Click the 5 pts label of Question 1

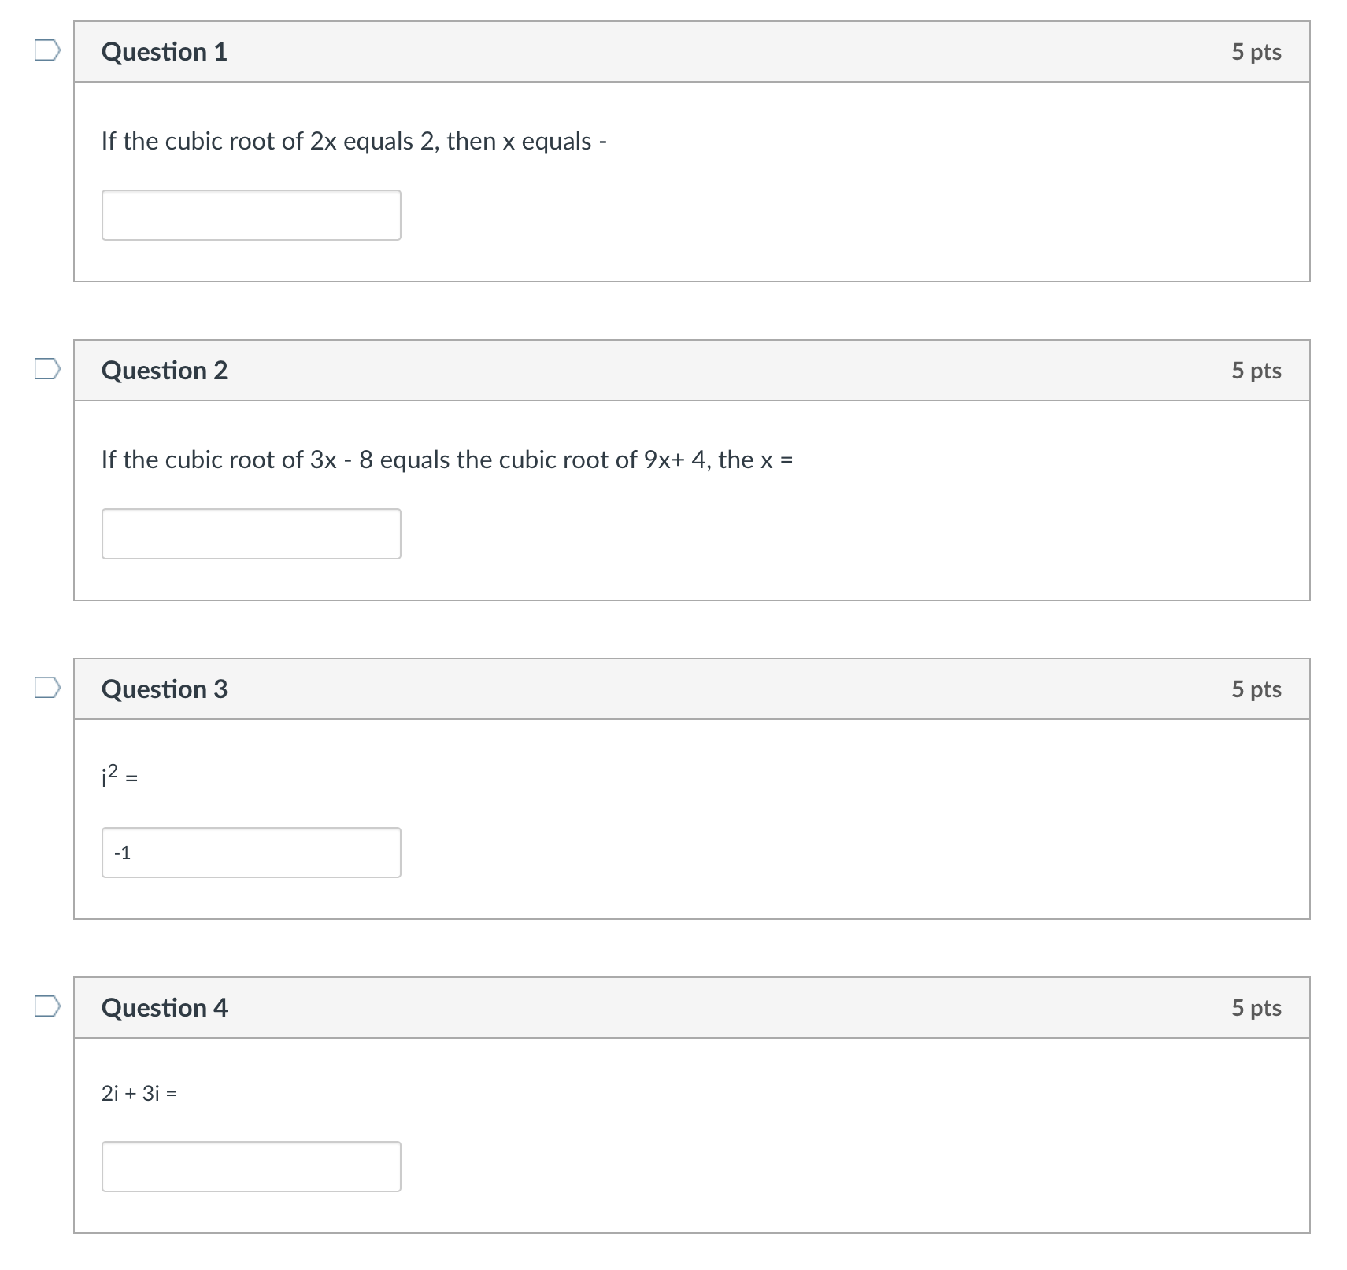click(x=1256, y=52)
